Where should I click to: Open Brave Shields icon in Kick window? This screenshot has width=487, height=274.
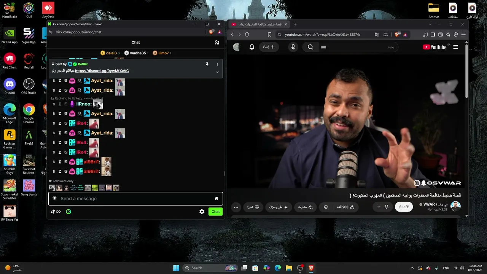211,32
